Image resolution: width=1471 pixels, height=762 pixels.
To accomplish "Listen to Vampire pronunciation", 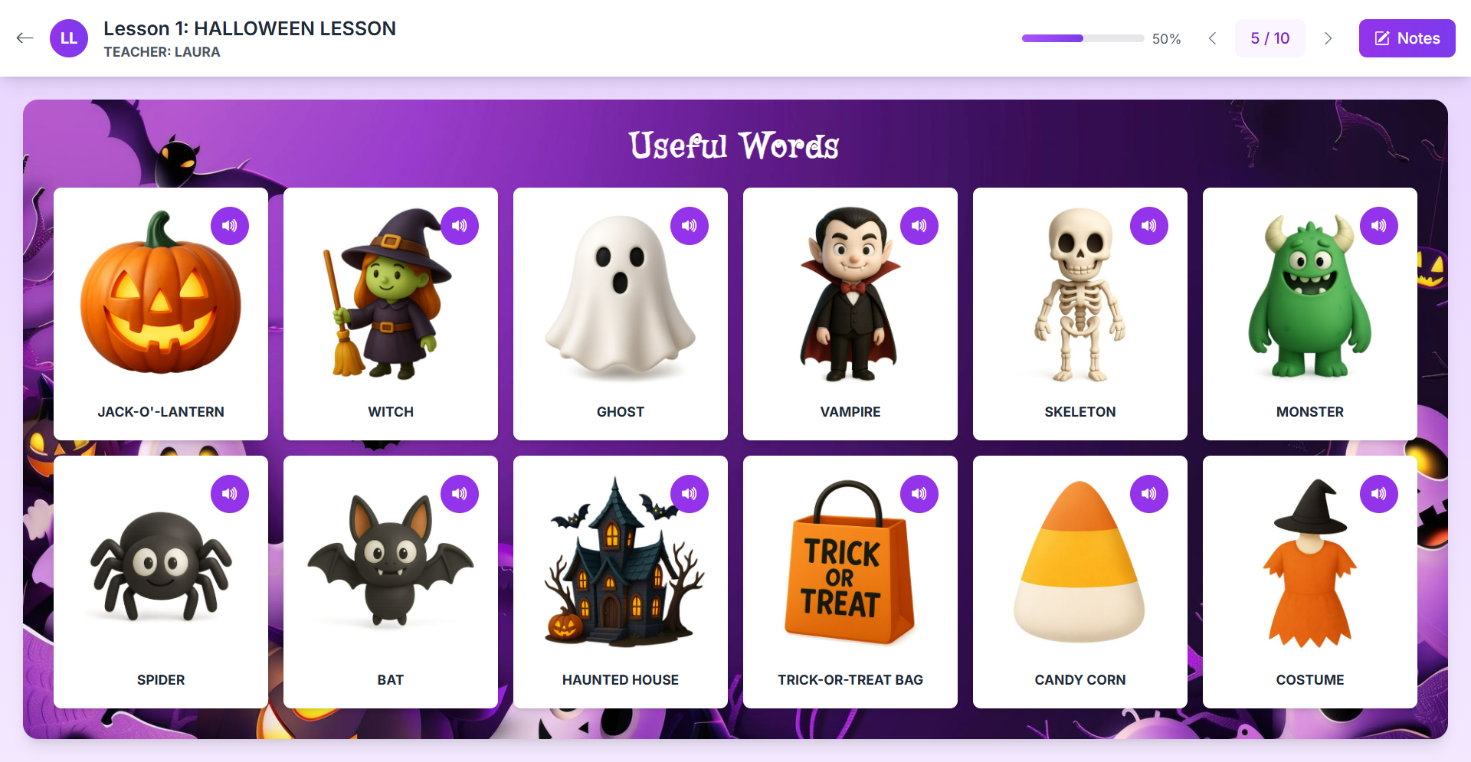I will click(919, 226).
